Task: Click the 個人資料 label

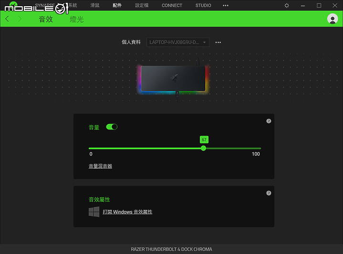Action: click(x=131, y=42)
